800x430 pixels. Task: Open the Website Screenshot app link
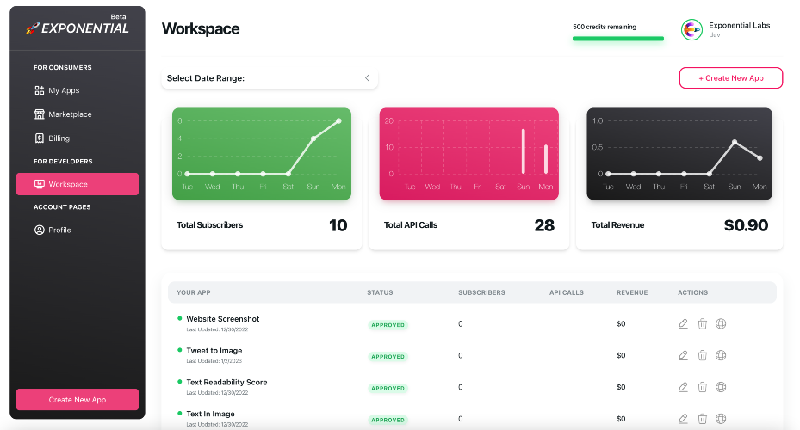click(x=222, y=319)
